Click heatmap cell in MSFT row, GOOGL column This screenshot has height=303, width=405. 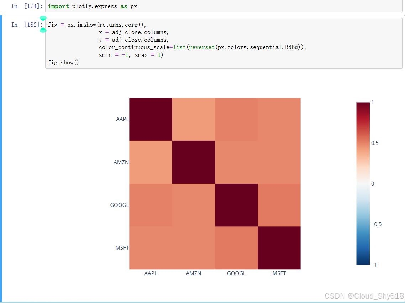[236, 248]
